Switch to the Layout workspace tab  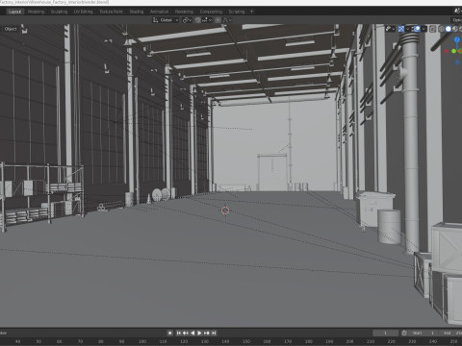[x=15, y=12]
